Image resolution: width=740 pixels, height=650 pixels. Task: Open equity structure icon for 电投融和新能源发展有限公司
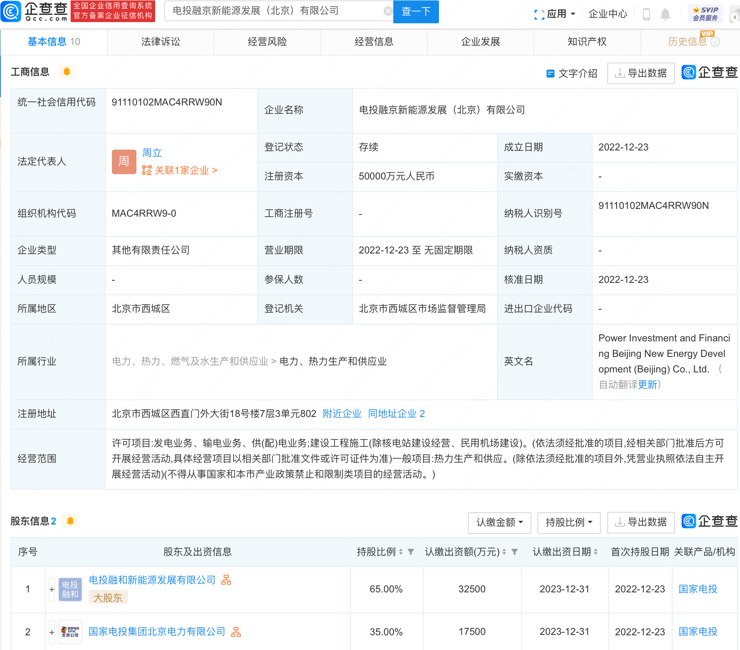226,580
